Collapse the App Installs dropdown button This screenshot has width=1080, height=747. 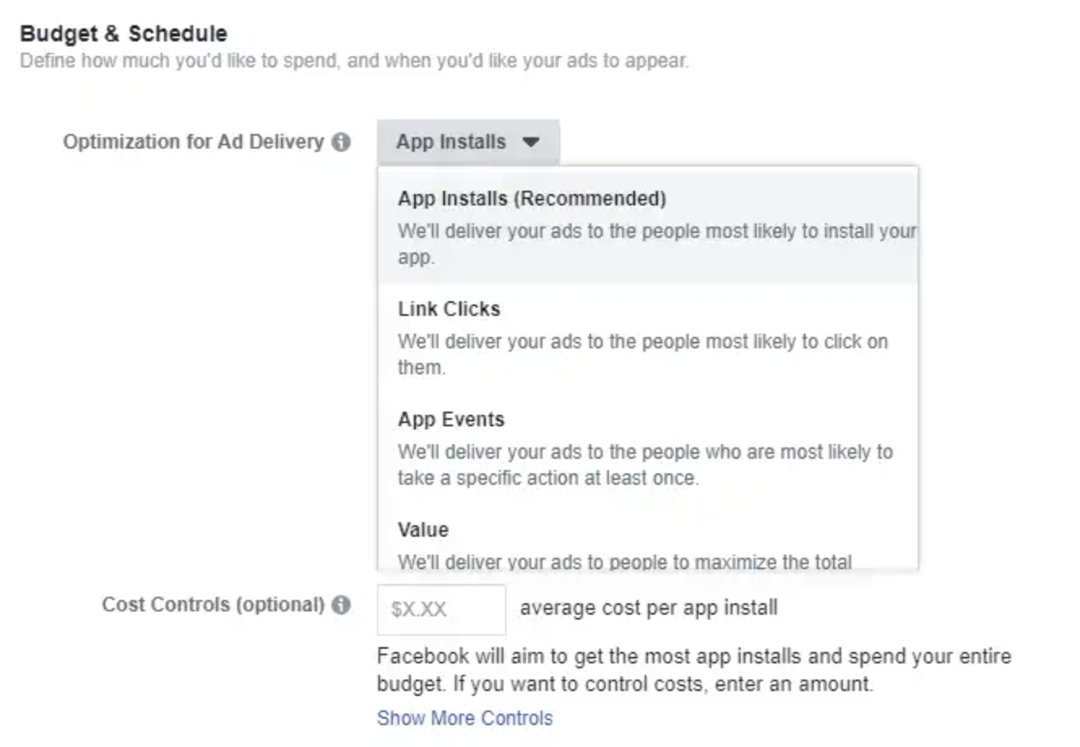coord(468,142)
